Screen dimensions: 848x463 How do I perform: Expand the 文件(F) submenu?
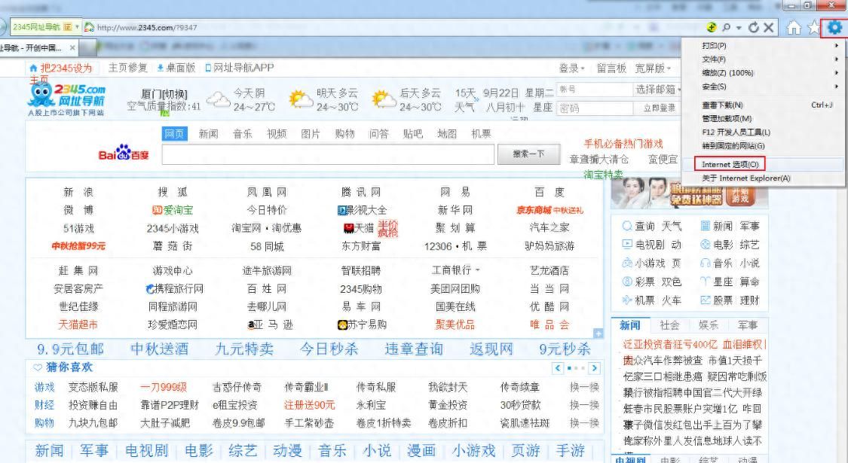tap(836, 59)
